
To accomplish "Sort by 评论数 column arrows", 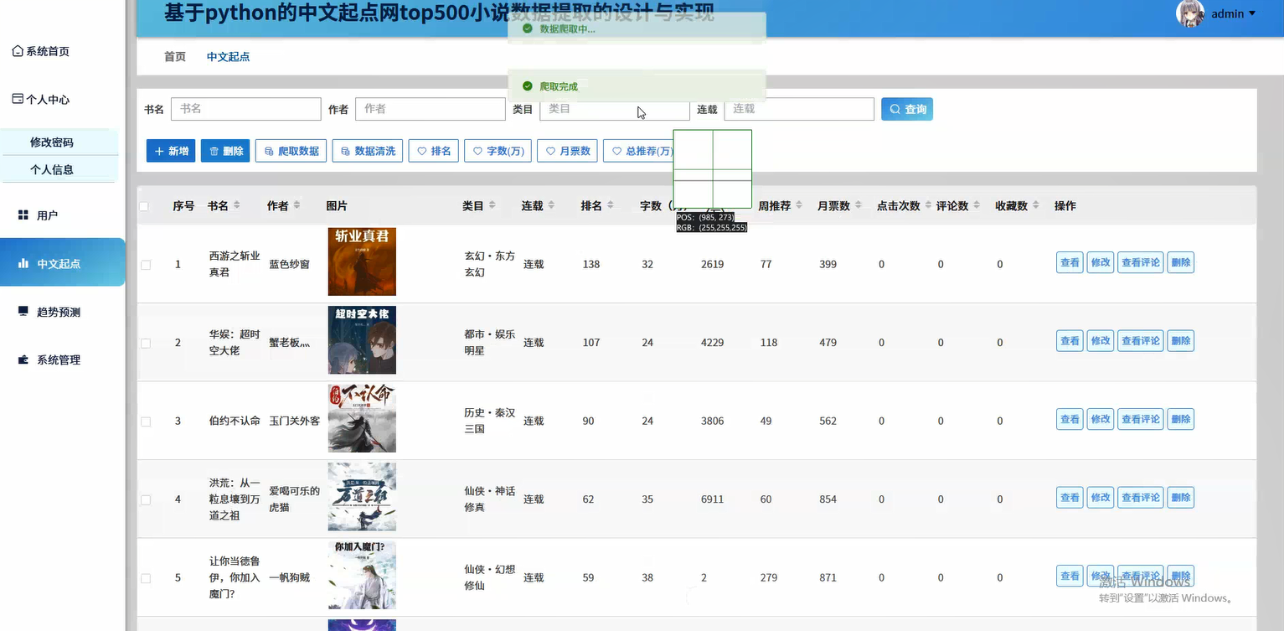I will 977,205.
